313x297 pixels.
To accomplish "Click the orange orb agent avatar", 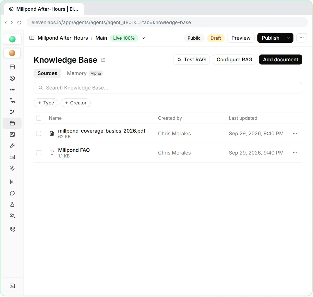I will pos(12,53).
